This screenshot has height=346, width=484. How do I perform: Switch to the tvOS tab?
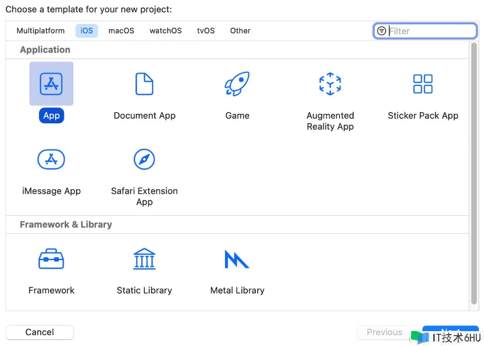coord(206,31)
